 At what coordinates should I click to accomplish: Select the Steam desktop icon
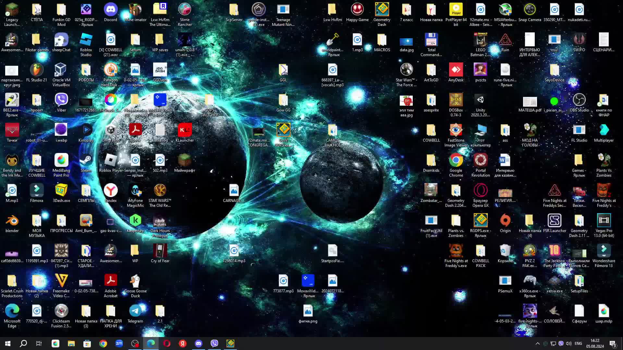coord(86,161)
